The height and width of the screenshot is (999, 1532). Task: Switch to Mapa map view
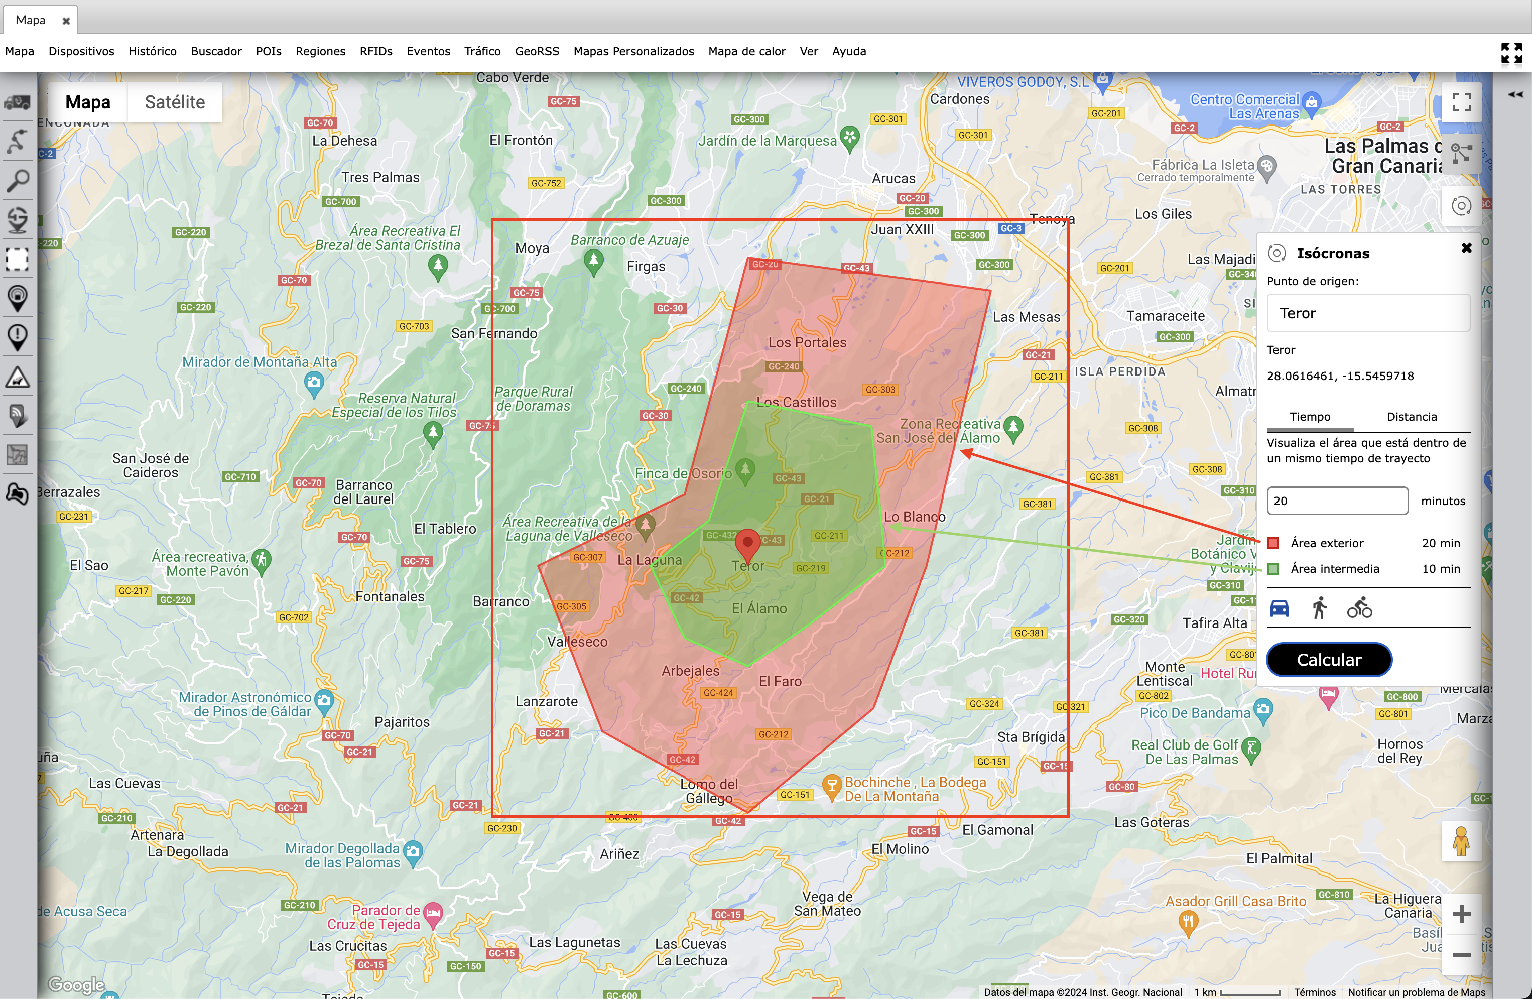pos(87,102)
